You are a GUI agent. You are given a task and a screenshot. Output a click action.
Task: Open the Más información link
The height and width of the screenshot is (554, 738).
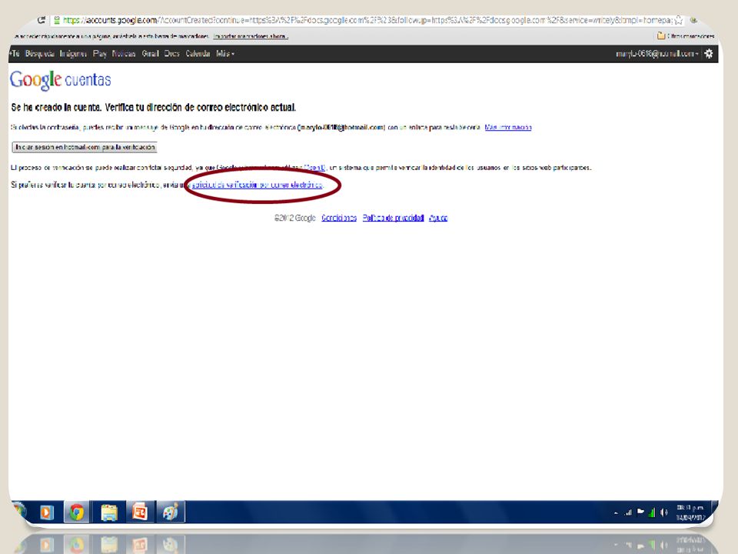[x=508, y=127]
